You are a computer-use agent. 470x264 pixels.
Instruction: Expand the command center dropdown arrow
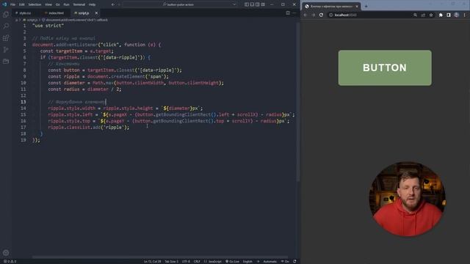click(234, 4)
